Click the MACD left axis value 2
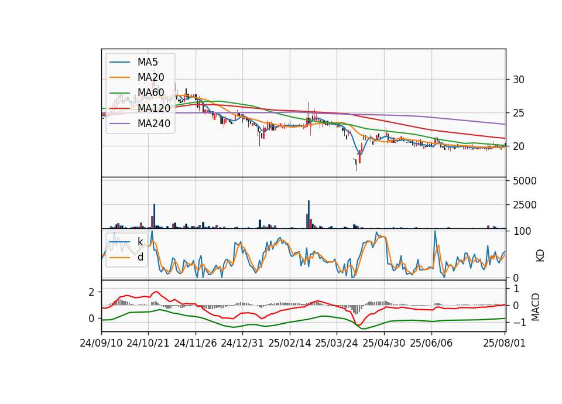Screen dimensions: 562x404 (x=91, y=292)
